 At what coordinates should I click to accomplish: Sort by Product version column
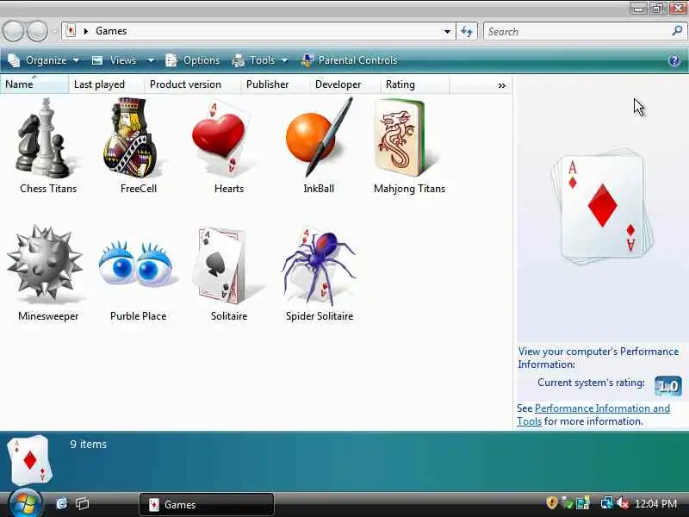[192, 84]
